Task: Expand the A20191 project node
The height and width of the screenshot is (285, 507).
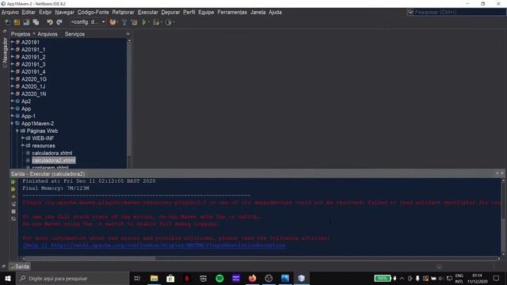Action: (13, 42)
